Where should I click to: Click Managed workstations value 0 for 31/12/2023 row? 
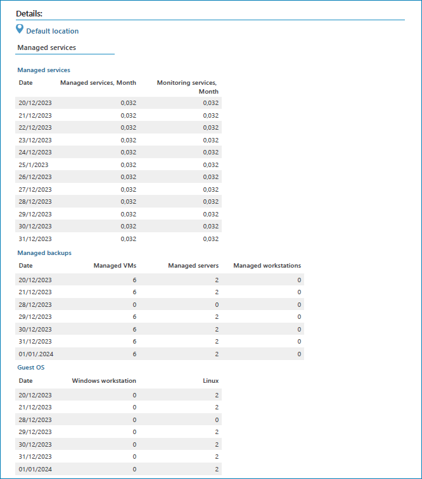299,342
